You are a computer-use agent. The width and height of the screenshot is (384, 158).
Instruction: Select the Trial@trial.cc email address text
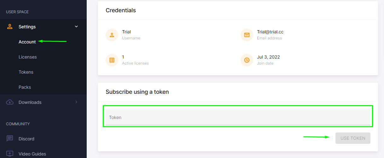pyautogui.click(x=270, y=32)
